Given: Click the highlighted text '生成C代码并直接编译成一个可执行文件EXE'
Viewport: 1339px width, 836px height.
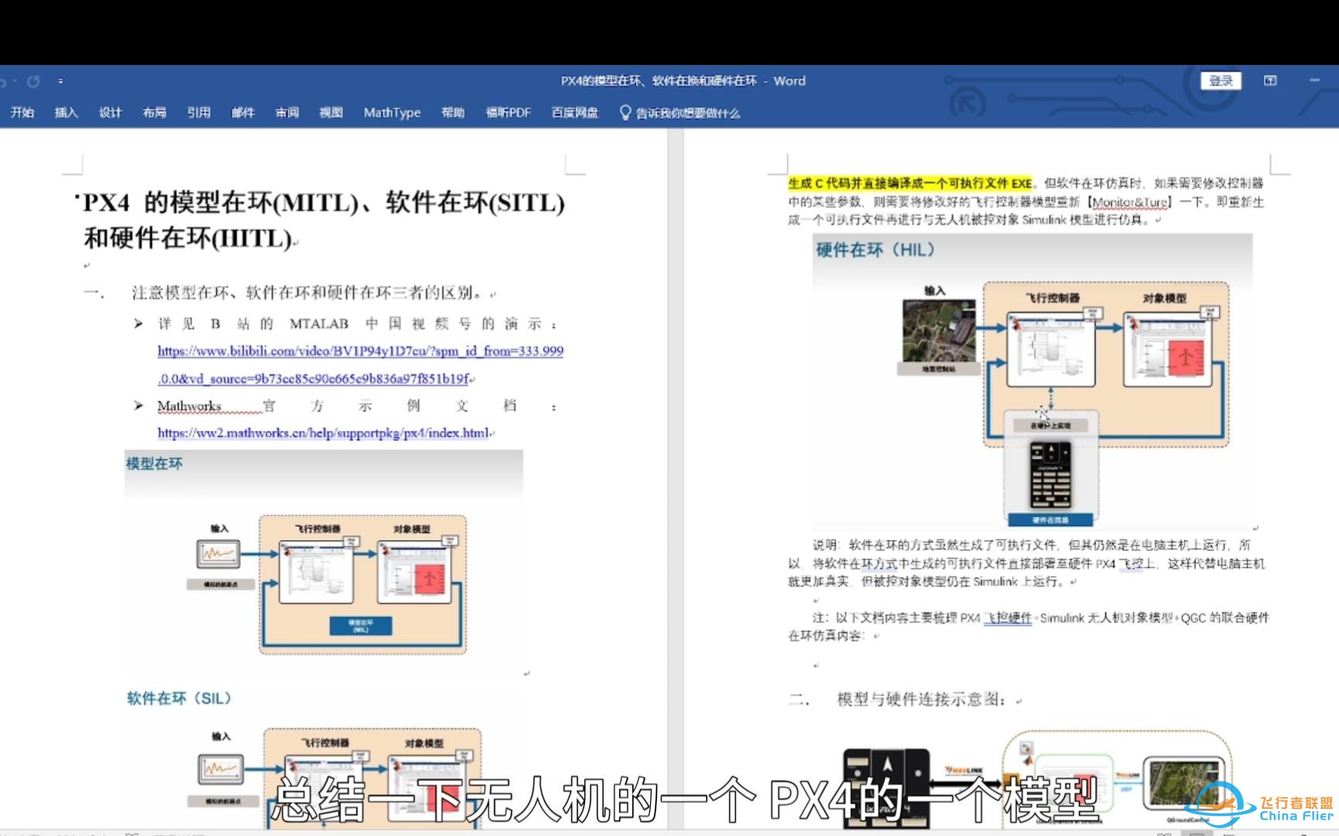Looking at the screenshot, I should [x=910, y=183].
